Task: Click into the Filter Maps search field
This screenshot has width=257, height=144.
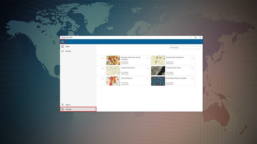Action: 185,47
